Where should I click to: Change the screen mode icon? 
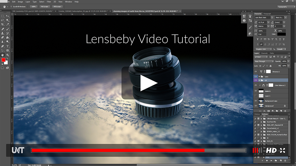(8, 68)
